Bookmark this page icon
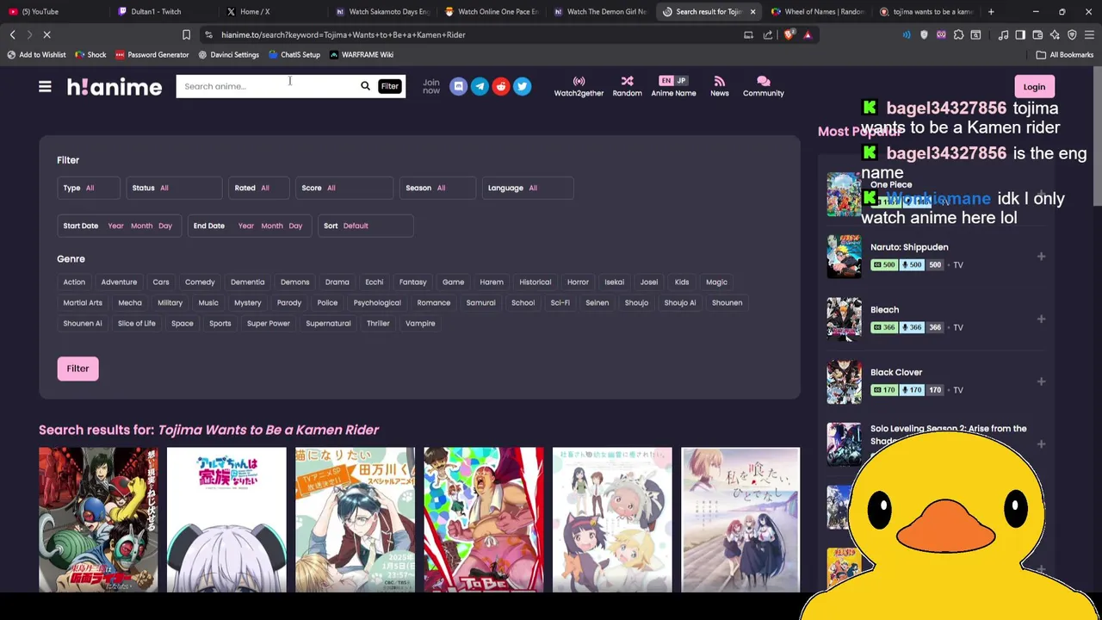 (186, 34)
